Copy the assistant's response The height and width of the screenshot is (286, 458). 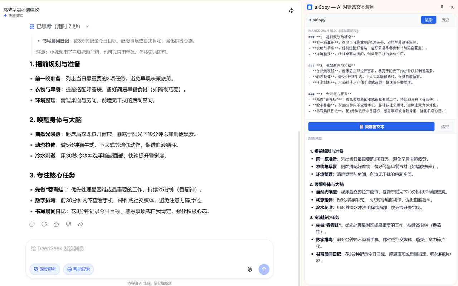(x=32, y=224)
